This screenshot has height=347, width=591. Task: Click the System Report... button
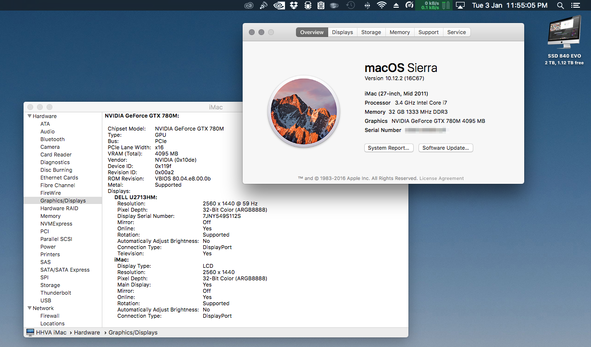click(x=389, y=148)
